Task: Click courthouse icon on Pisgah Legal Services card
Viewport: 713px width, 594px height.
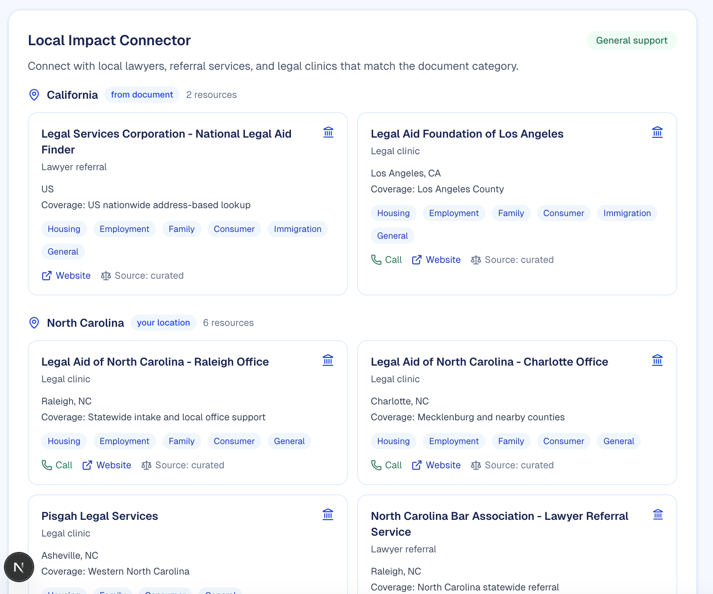Action: pos(328,514)
